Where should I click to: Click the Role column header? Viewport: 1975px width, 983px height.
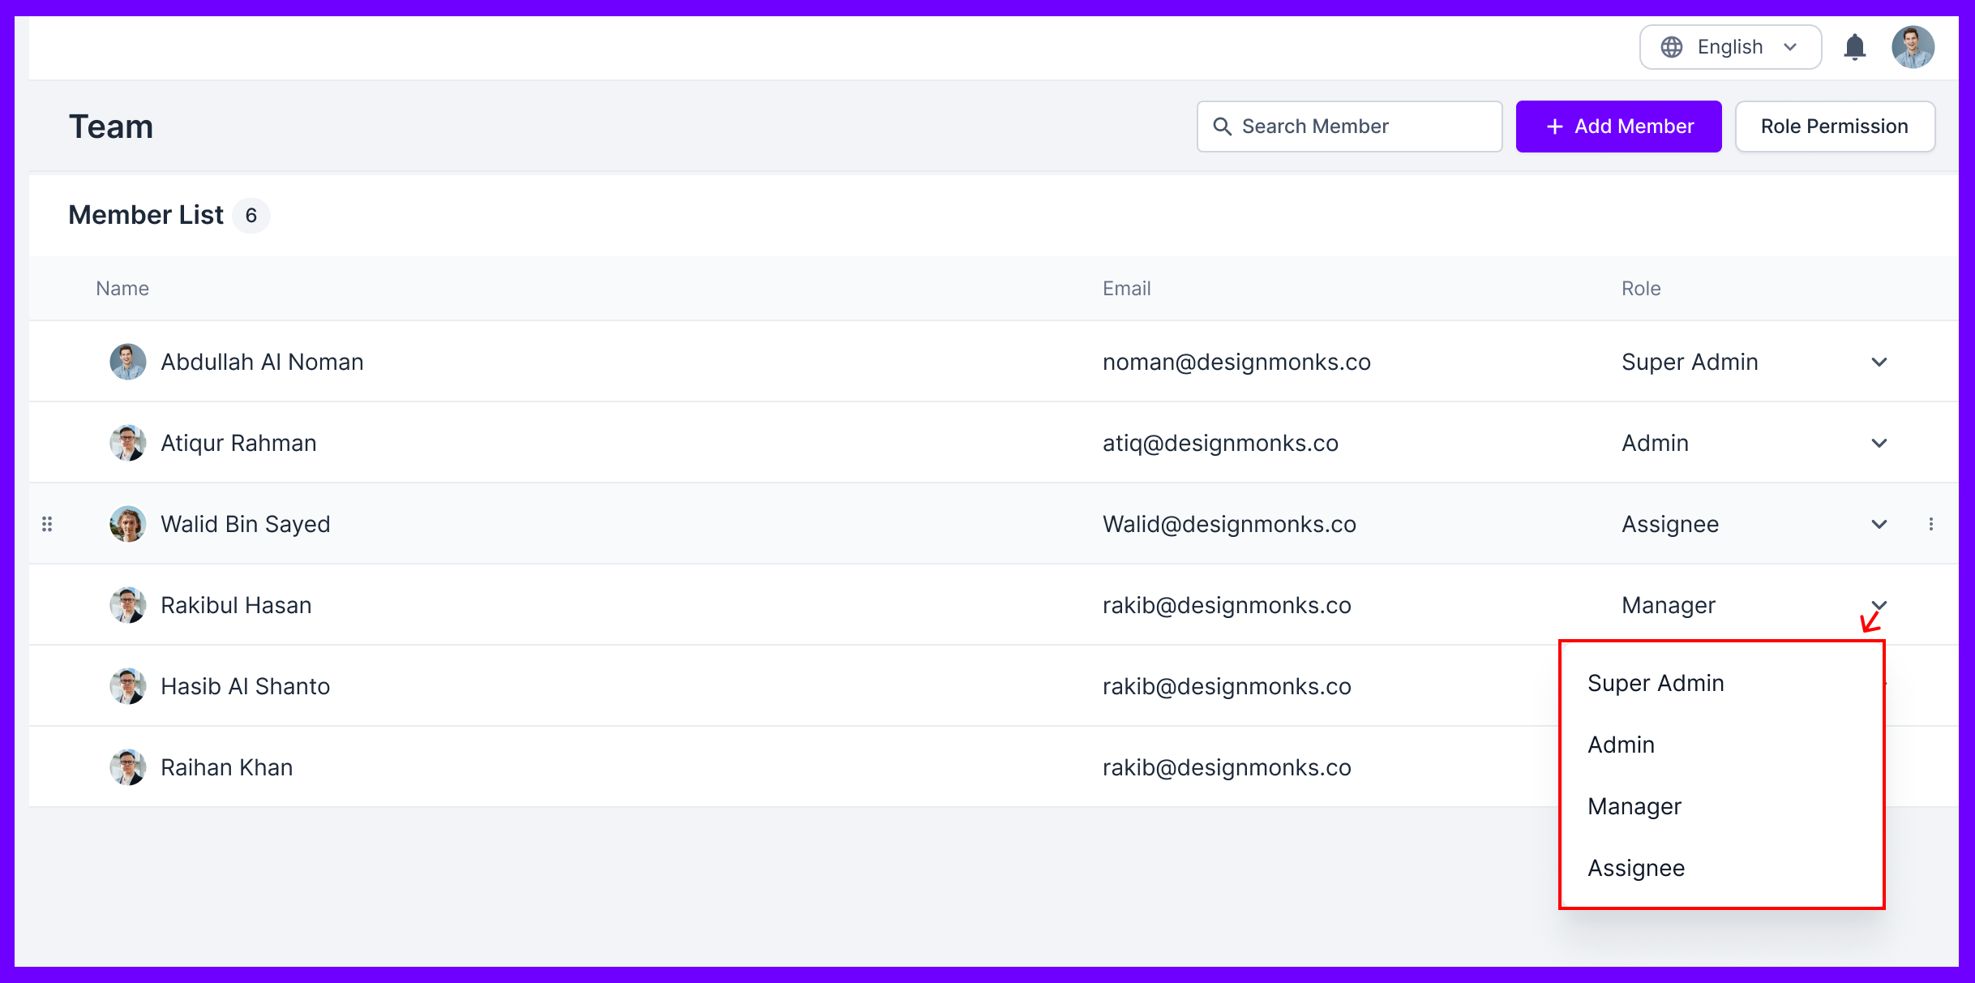click(x=1641, y=289)
